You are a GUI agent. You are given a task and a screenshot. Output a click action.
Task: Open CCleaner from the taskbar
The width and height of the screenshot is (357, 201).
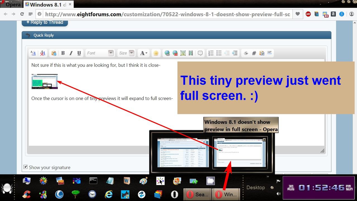[x=27, y=194]
